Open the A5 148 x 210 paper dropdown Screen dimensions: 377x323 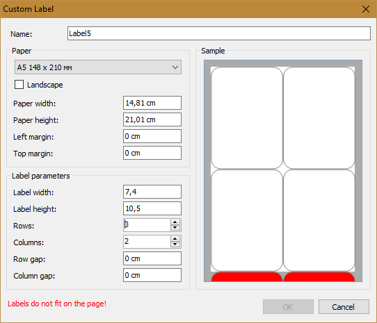pos(98,67)
